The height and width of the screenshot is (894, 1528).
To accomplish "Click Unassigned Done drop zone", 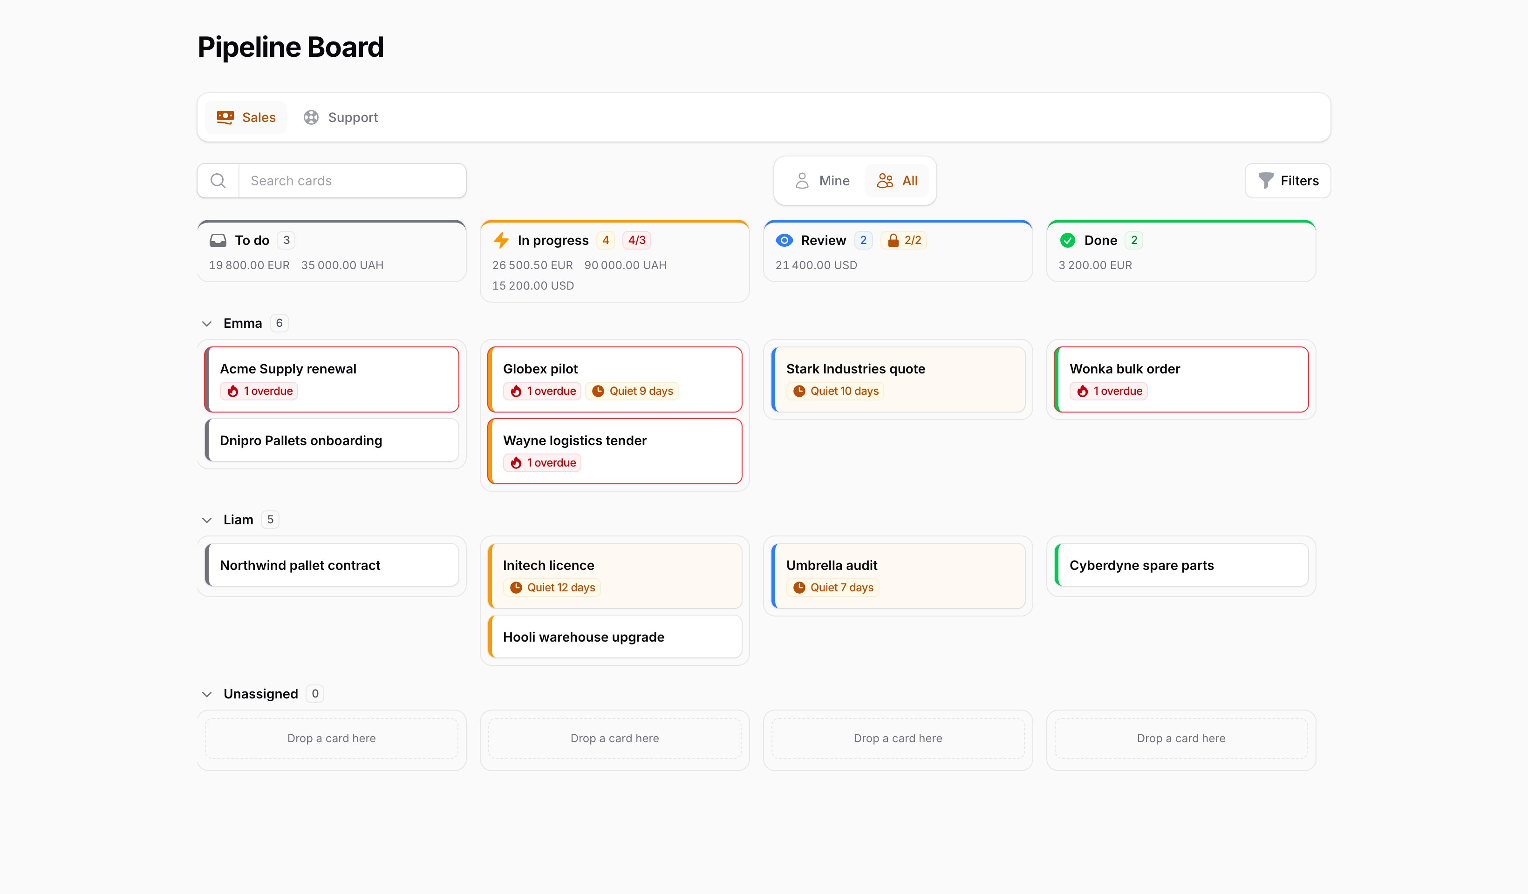I will pos(1181,738).
